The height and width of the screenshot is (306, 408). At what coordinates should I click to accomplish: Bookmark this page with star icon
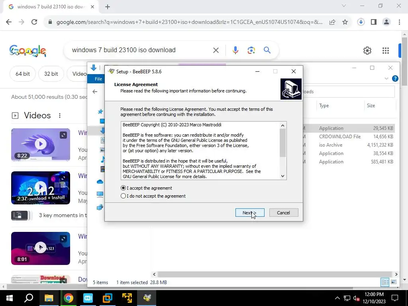345,22
